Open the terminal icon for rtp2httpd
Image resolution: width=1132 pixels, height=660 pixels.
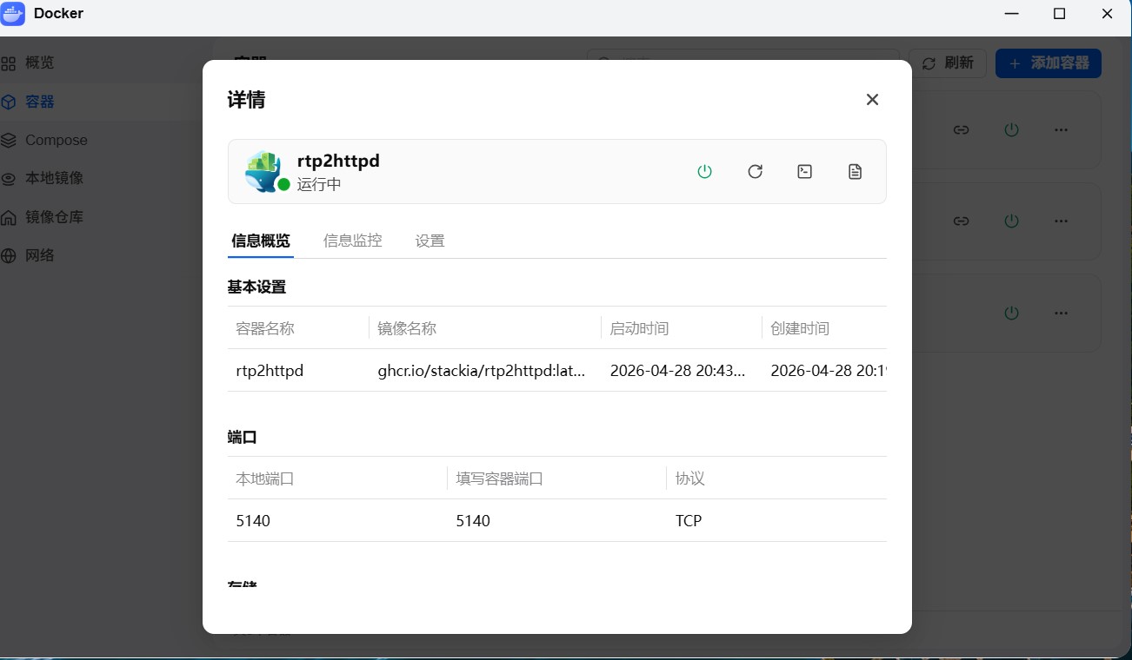805,171
